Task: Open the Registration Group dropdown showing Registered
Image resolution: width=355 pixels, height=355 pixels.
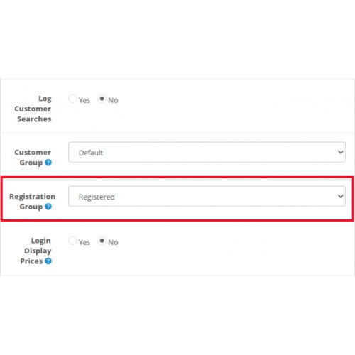Action: [x=207, y=196]
